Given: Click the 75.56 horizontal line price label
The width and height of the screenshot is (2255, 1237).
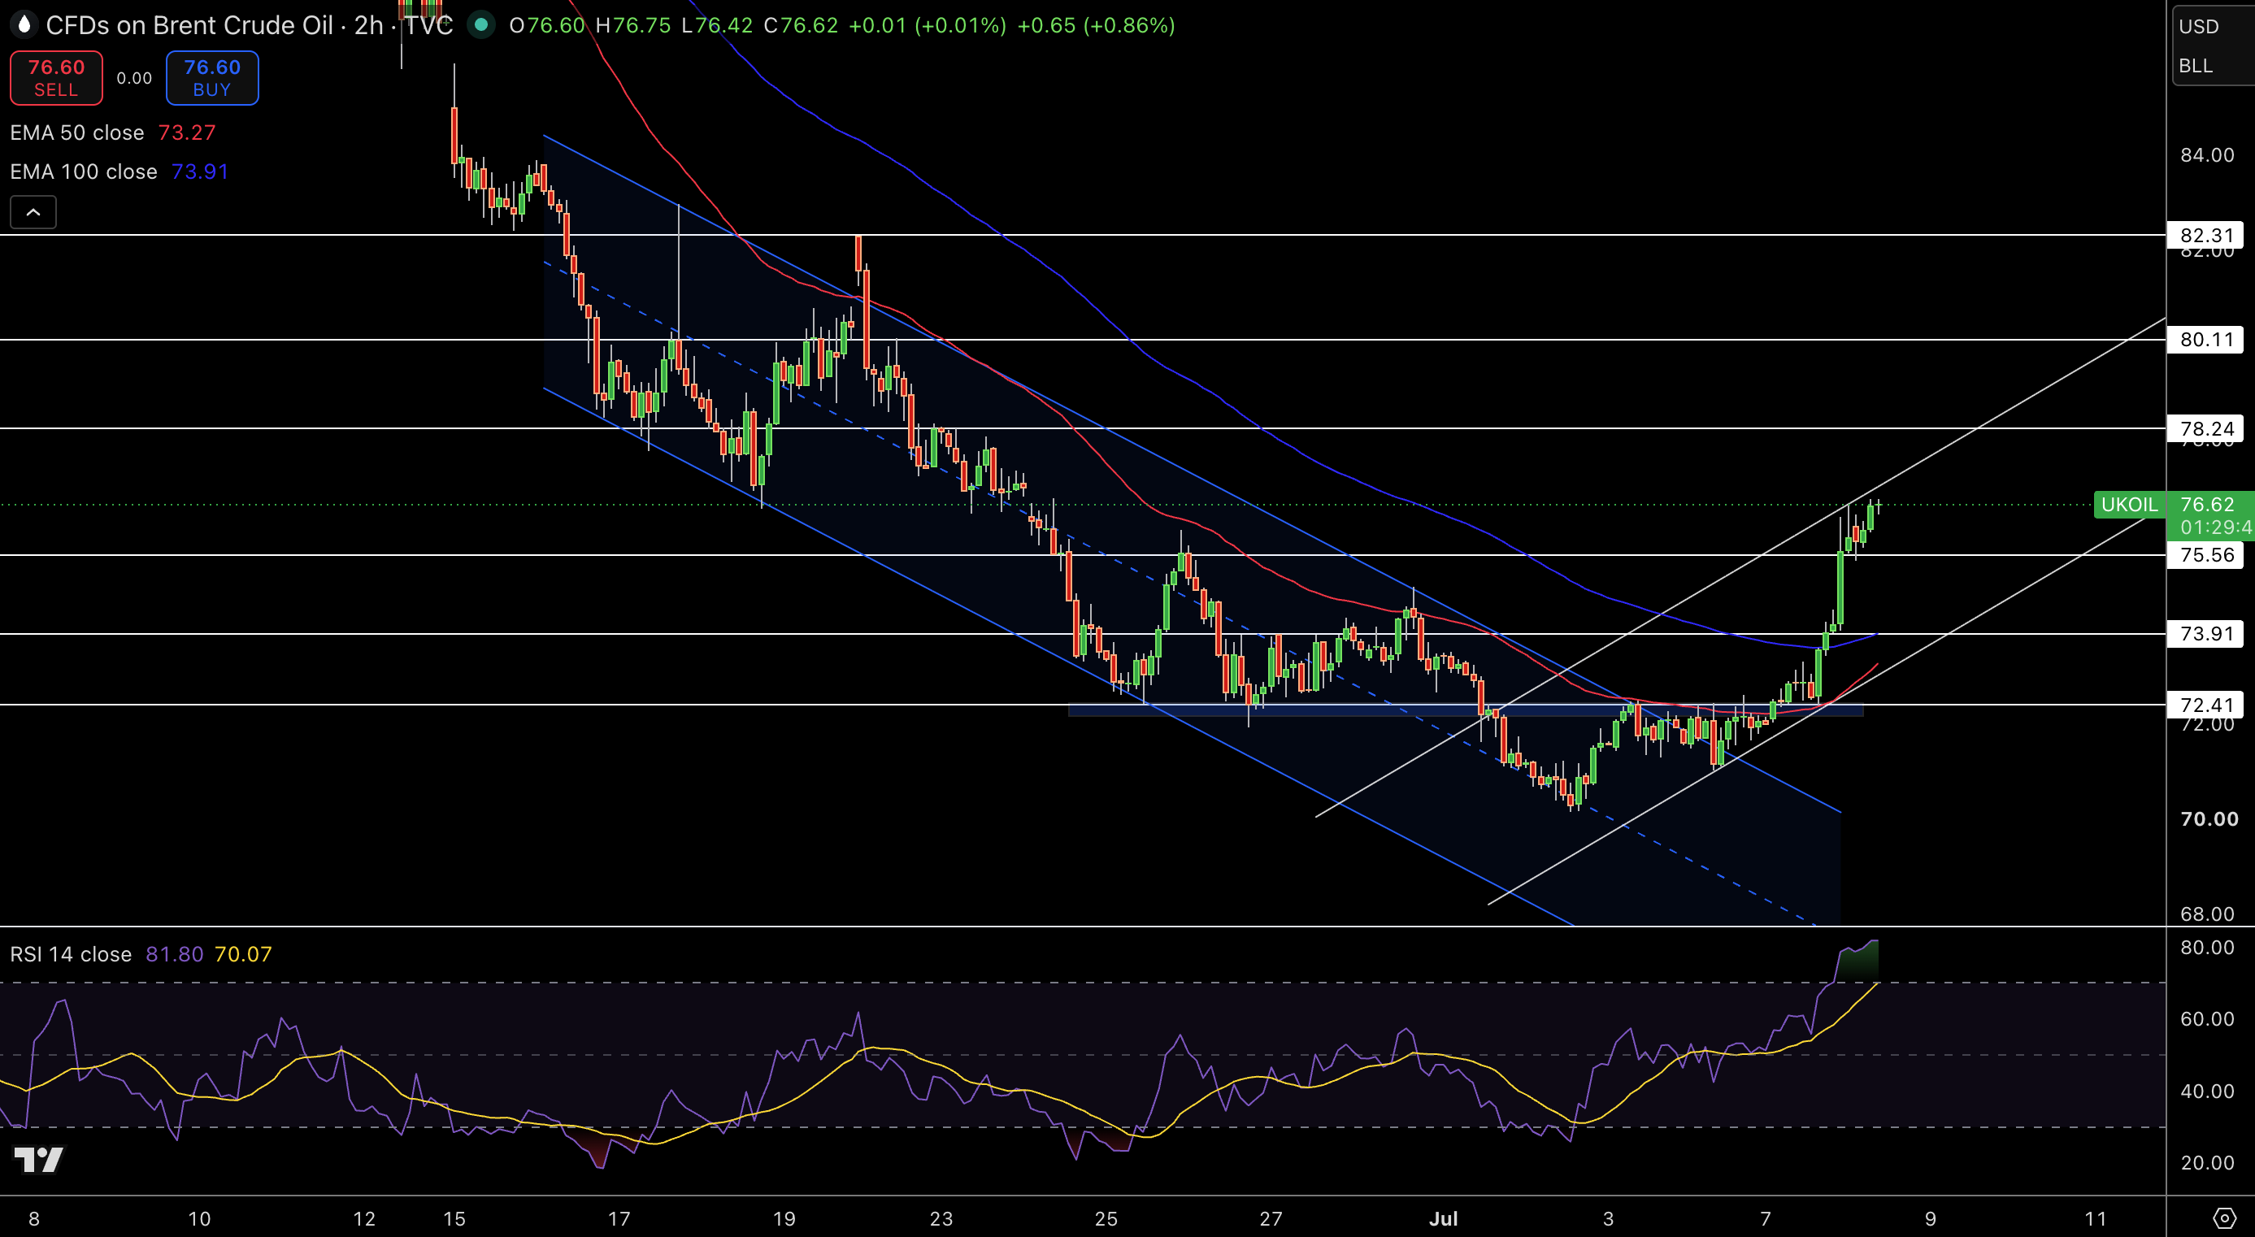Looking at the screenshot, I should tap(2205, 554).
